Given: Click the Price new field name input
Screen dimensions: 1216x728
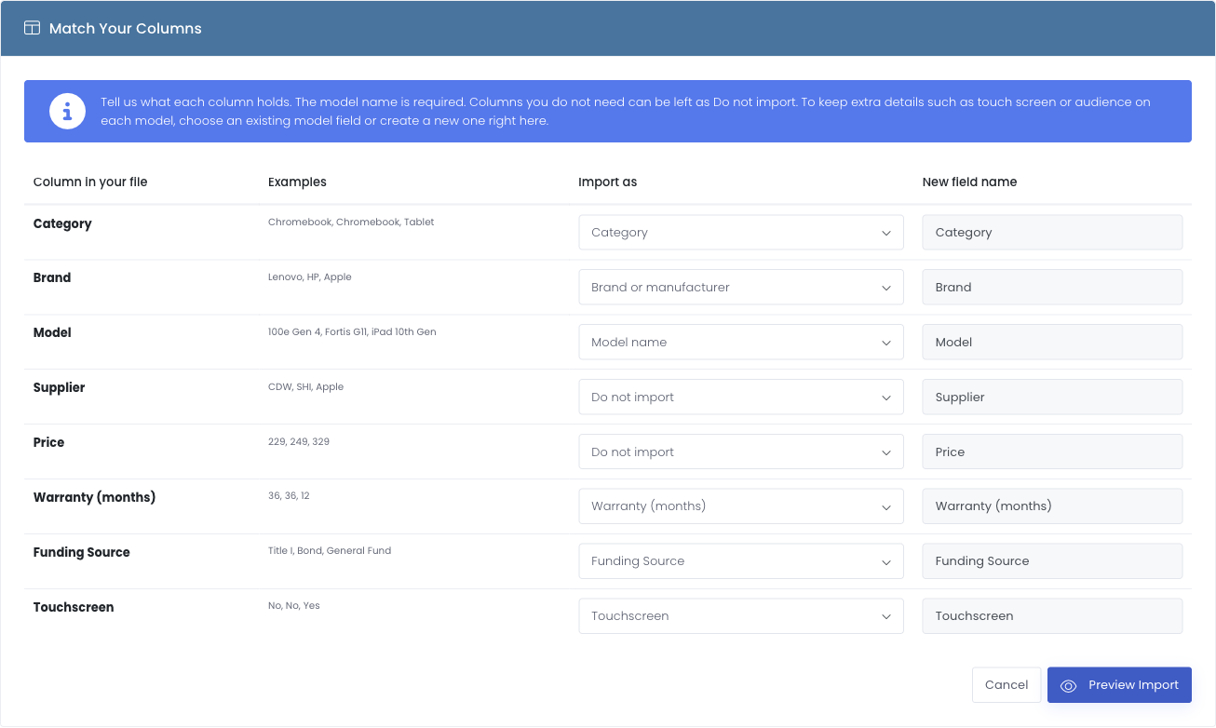Looking at the screenshot, I should point(1052,452).
